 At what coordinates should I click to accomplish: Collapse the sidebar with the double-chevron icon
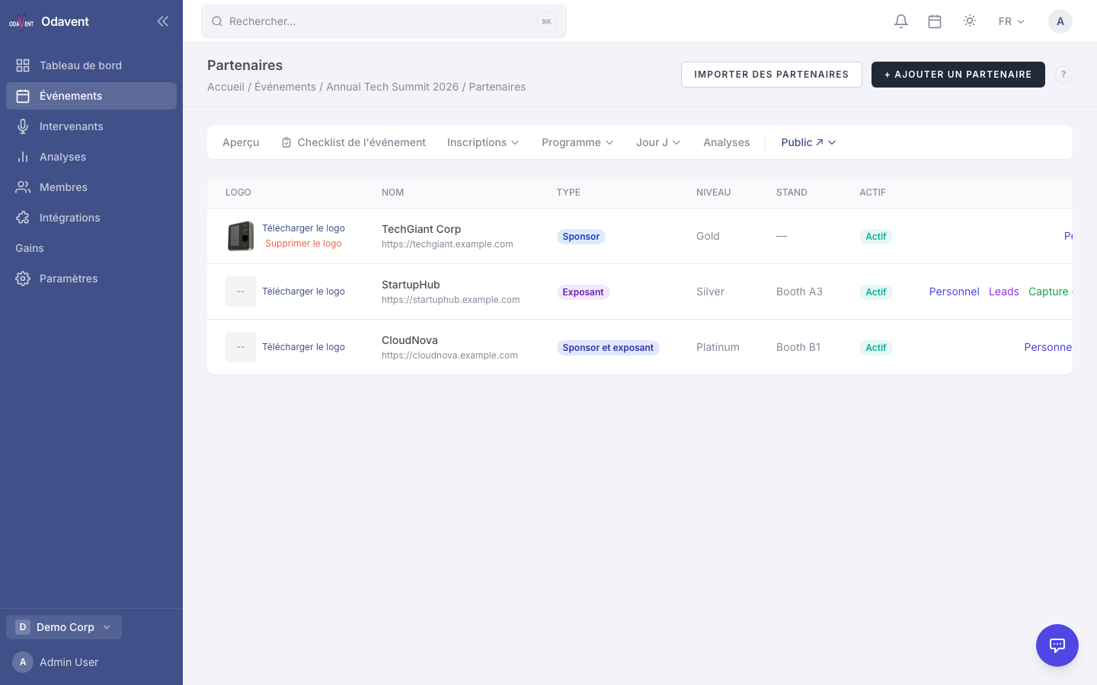tap(162, 21)
